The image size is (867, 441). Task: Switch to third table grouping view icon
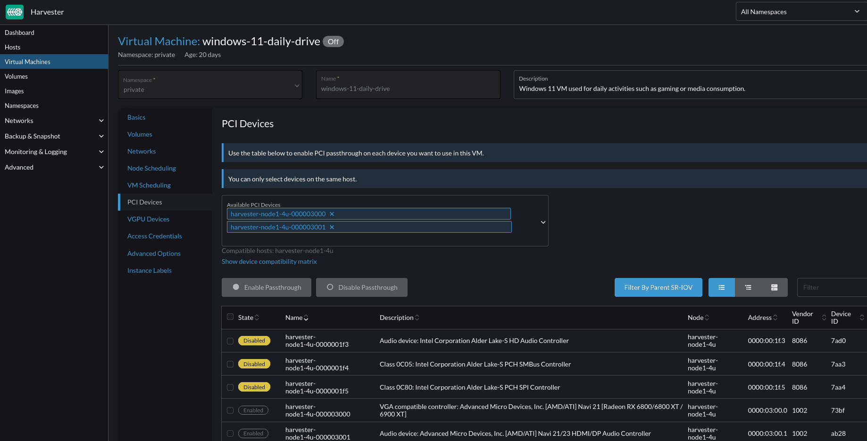coord(774,287)
